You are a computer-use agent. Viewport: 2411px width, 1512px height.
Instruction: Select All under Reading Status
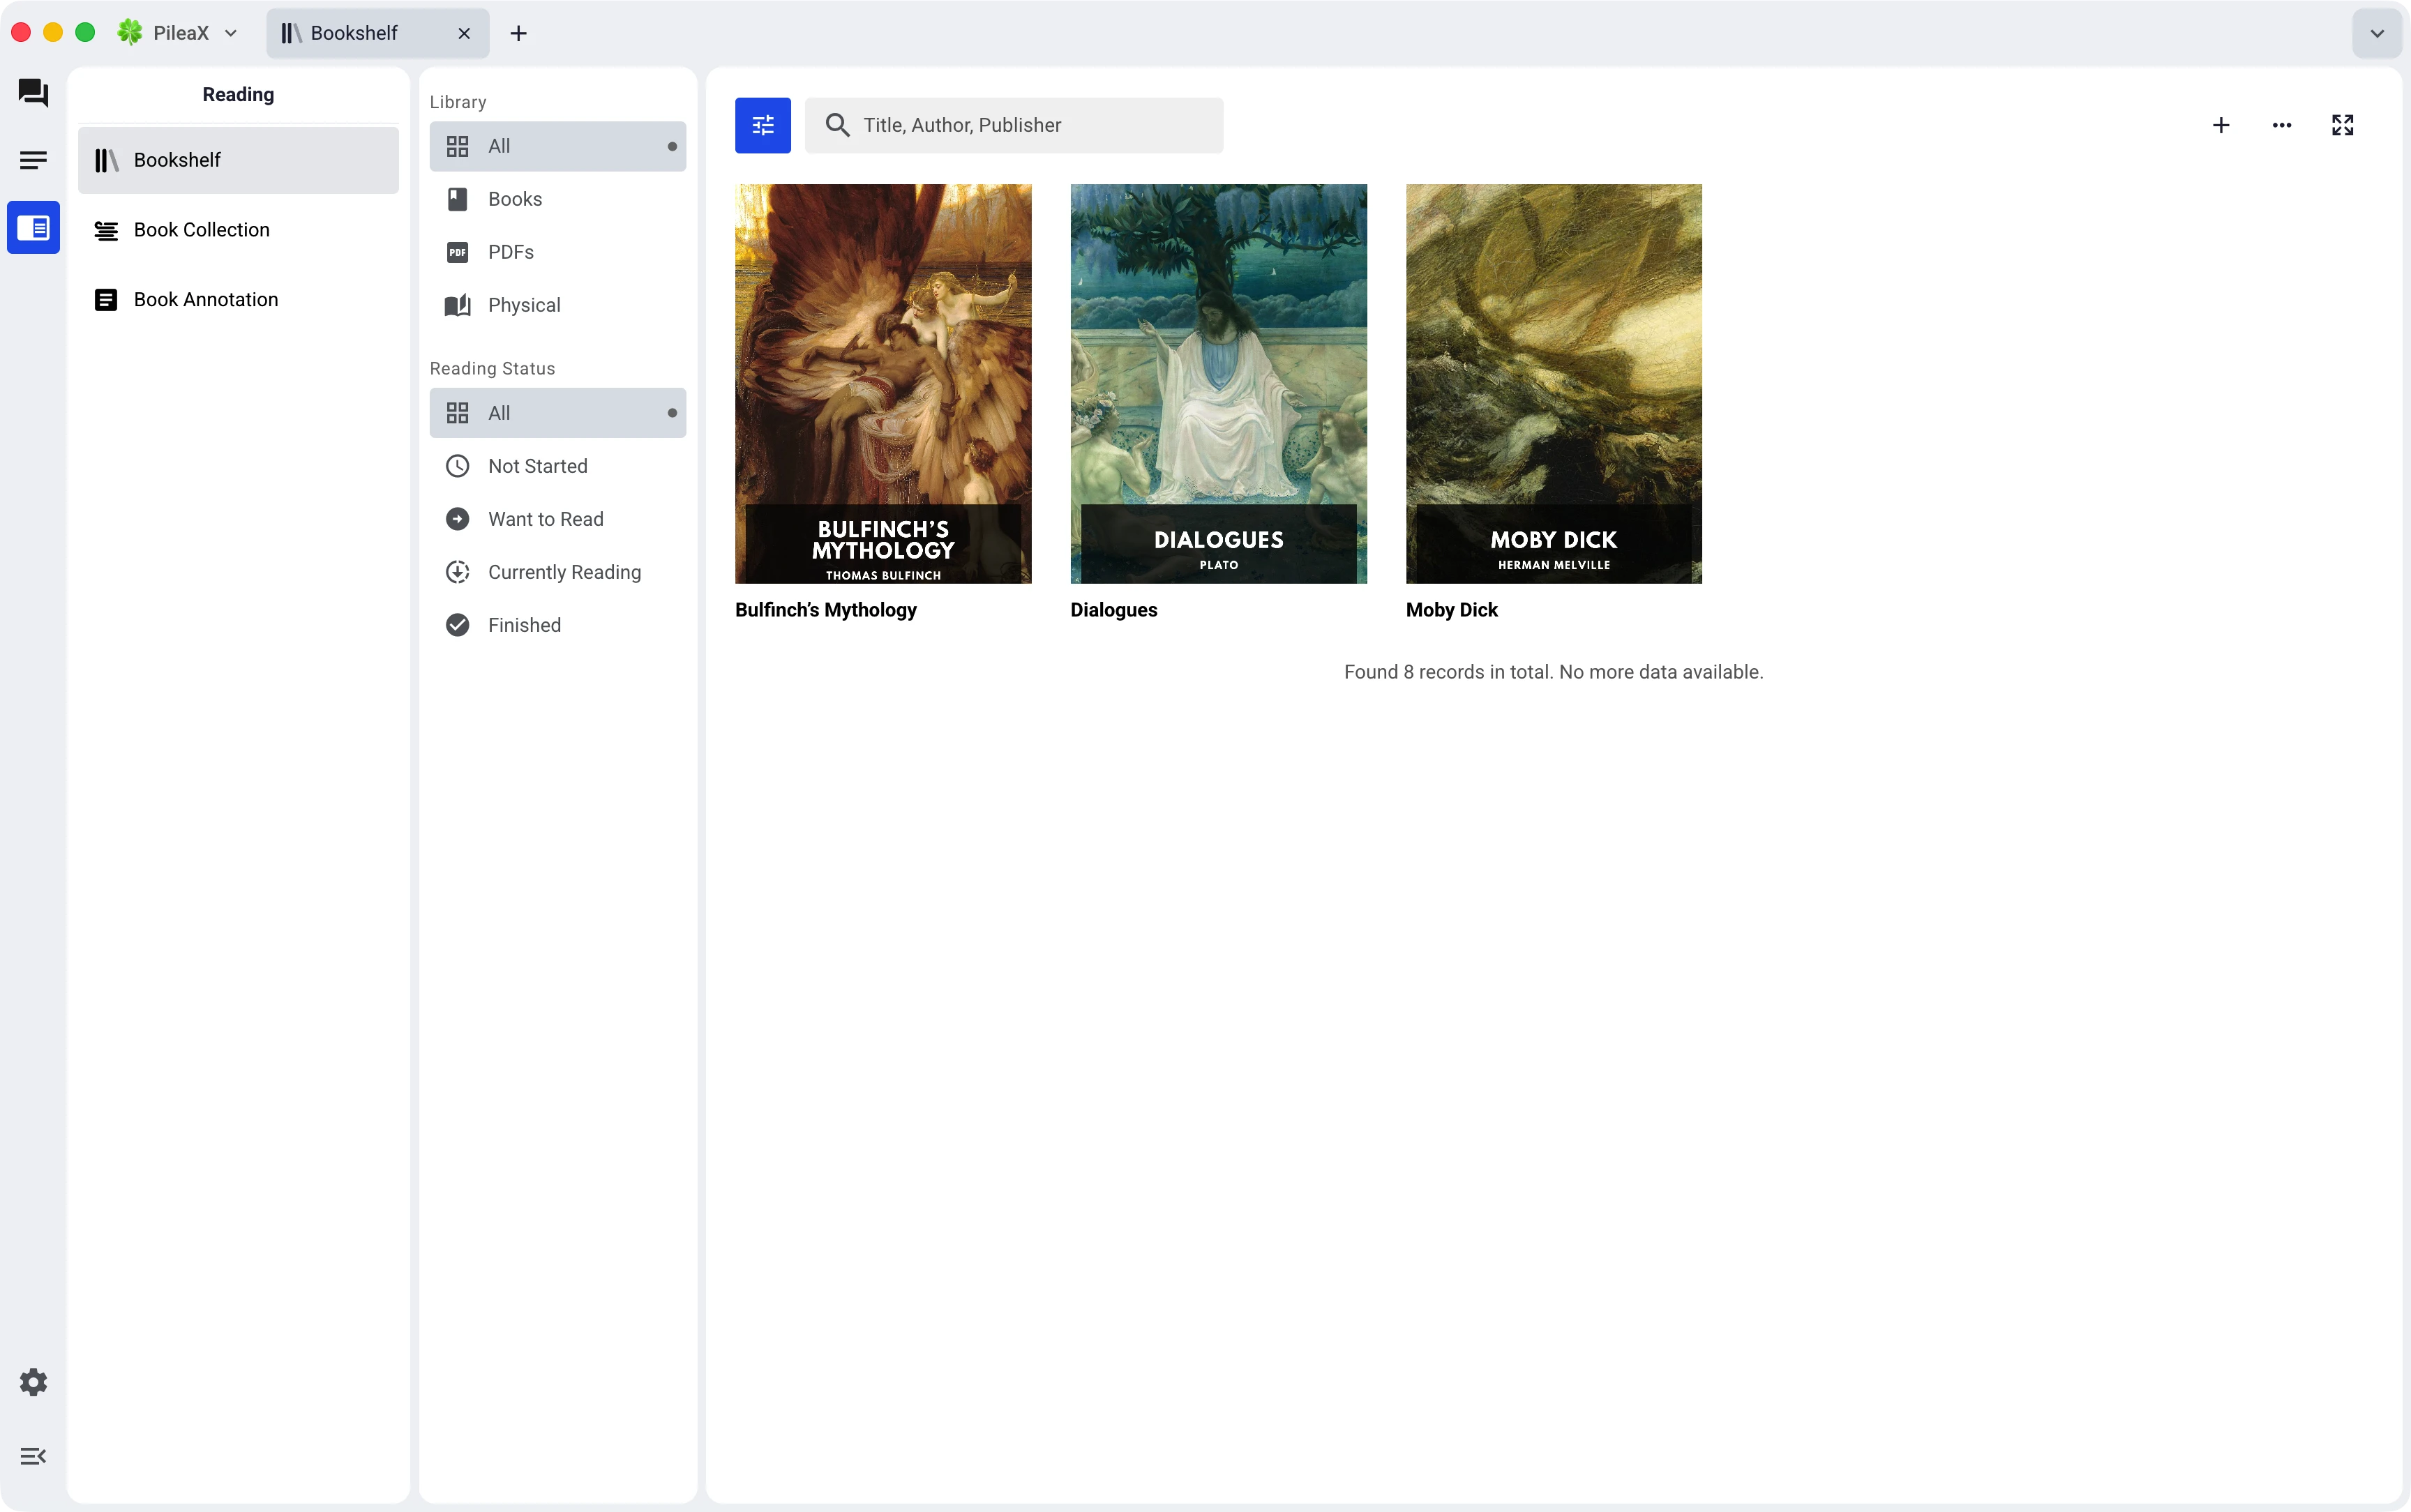tap(558, 413)
